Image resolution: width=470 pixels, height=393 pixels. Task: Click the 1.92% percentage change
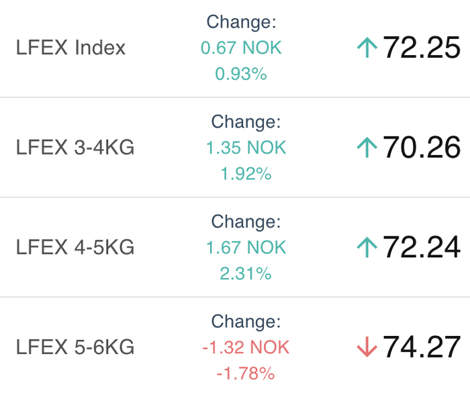click(x=246, y=174)
